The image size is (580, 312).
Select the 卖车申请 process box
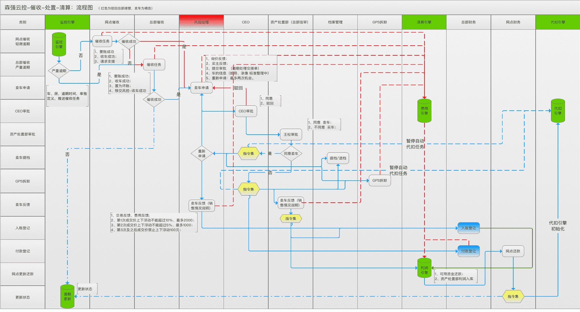coord(202,88)
